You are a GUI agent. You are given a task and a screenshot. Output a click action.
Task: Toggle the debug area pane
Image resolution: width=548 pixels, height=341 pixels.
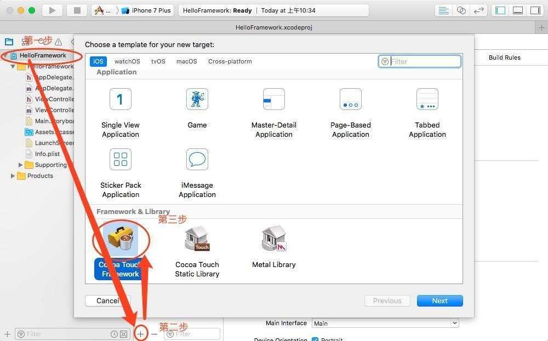point(518,10)
